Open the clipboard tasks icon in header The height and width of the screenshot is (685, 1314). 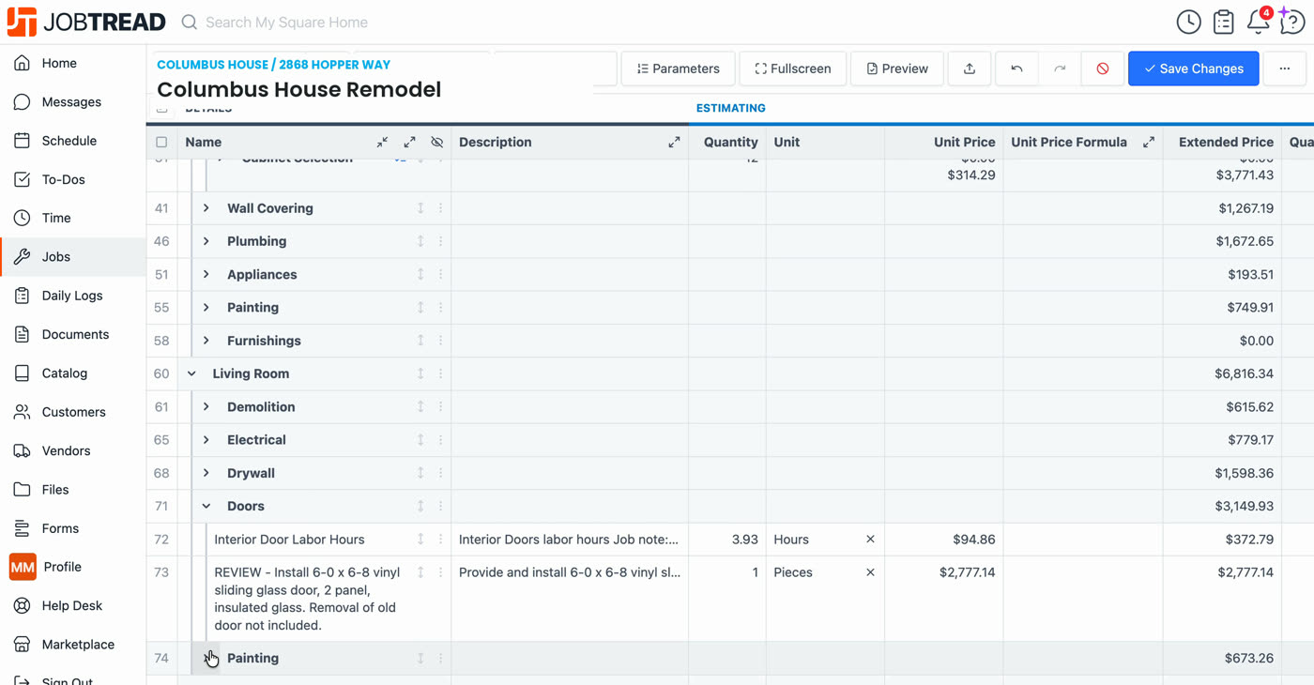[1223, 22]
